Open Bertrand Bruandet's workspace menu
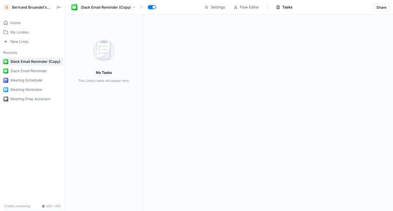This screenshot has height=211, width=393. 31,7
